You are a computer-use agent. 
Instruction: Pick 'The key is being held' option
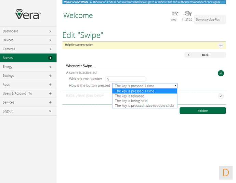click(x=131, y=101)
